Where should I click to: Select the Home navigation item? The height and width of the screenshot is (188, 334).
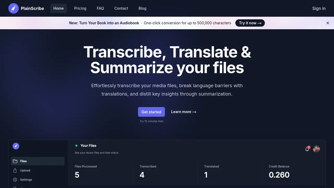[x=58, y=8]
